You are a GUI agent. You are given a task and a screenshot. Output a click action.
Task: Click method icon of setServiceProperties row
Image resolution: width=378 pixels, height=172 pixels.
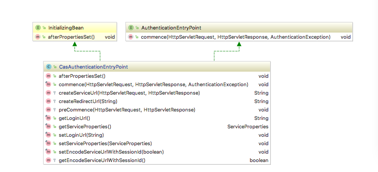pos(48,143)
